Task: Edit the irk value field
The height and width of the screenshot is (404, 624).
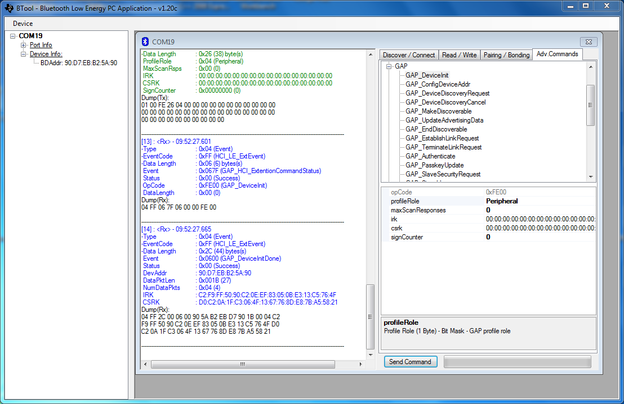Action: pos(540,219)
